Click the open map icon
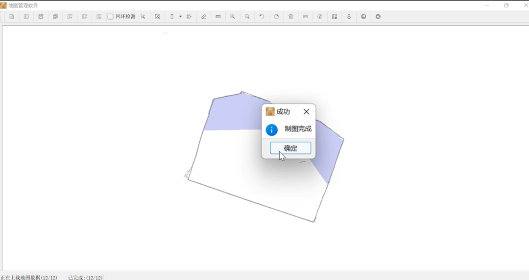 coord(26,17)
